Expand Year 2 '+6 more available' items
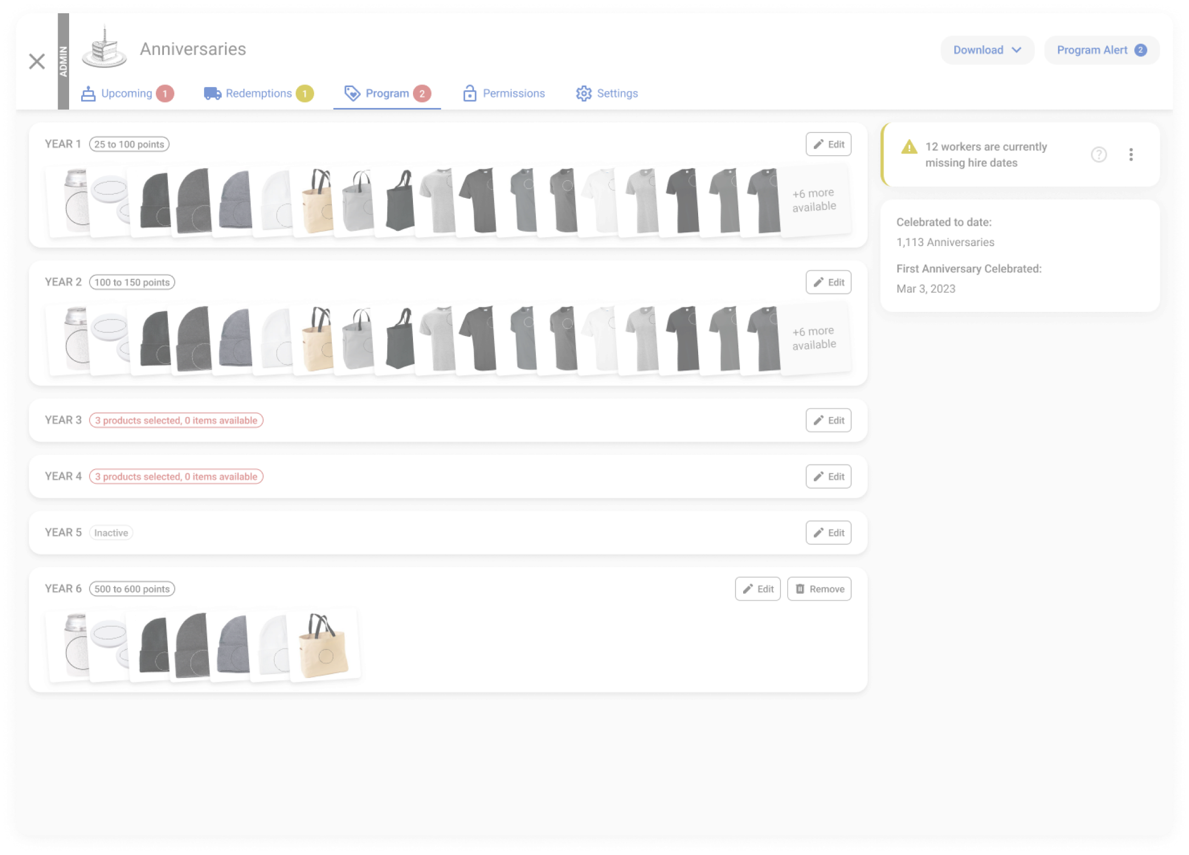Image resolution: width=1189 pixels, height=855 pixels. [x=814, y=338]
